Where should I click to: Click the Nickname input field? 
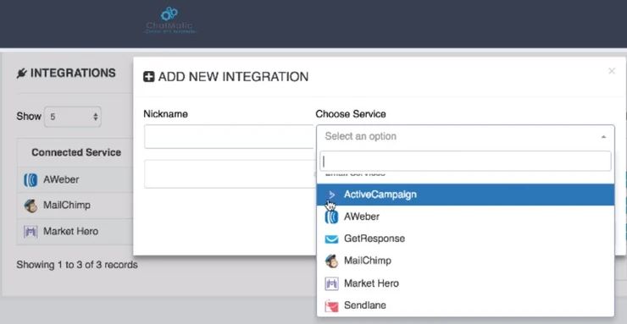pyautogui.click(x=229, y=136)
